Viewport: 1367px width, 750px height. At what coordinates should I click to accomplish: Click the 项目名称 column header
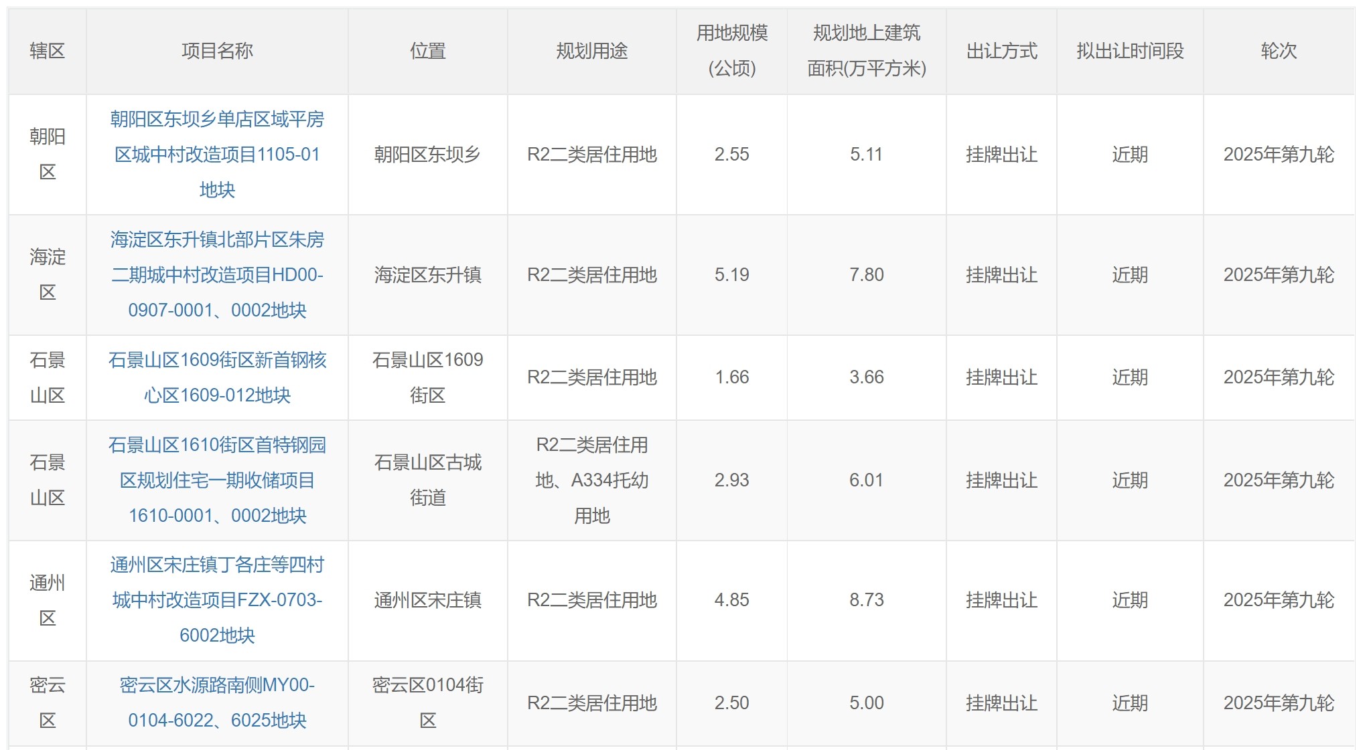pos(217,51)
